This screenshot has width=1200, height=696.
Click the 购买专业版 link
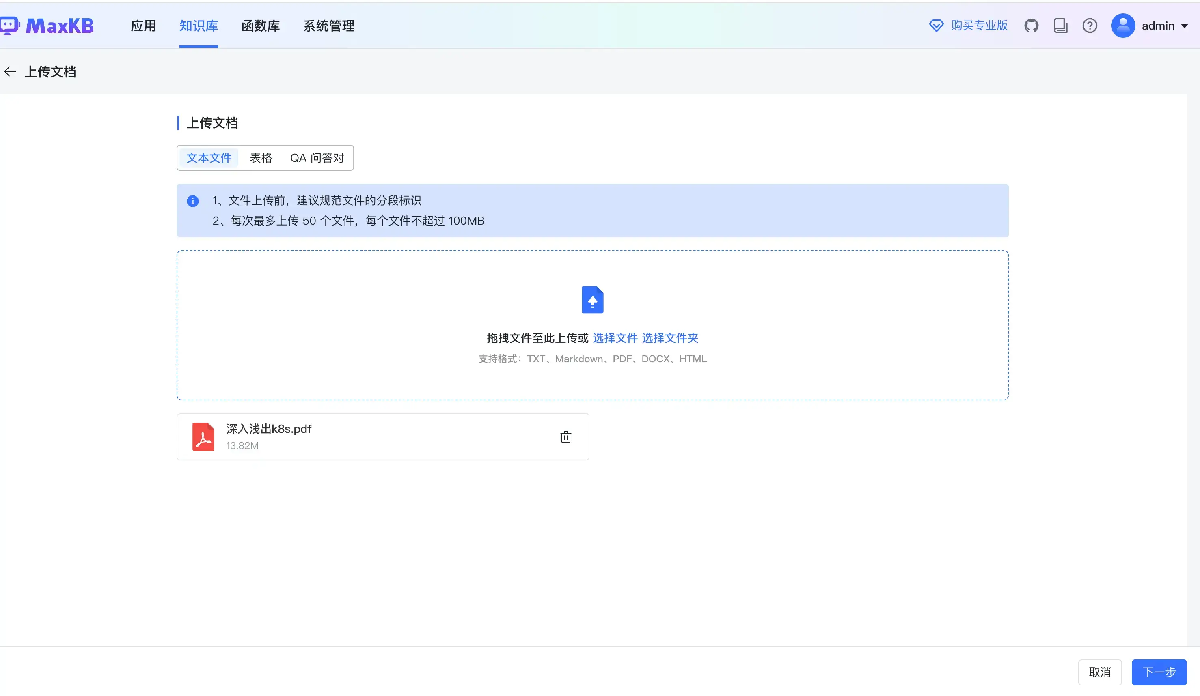pyautogui.click(x=979, y=26)
